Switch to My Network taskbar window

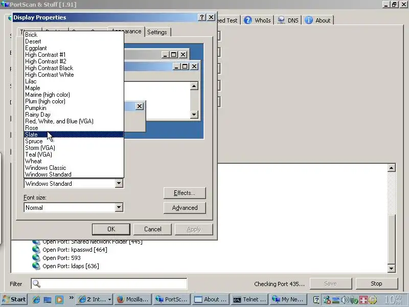(x=288, y=299)
